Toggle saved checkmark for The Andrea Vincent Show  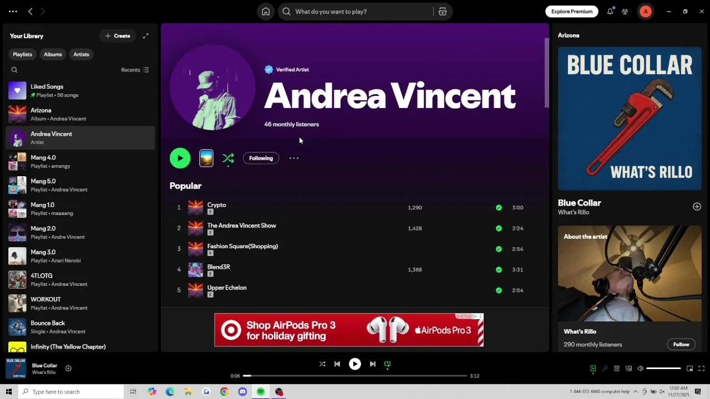pyautogui.click(x=499, y=228)
